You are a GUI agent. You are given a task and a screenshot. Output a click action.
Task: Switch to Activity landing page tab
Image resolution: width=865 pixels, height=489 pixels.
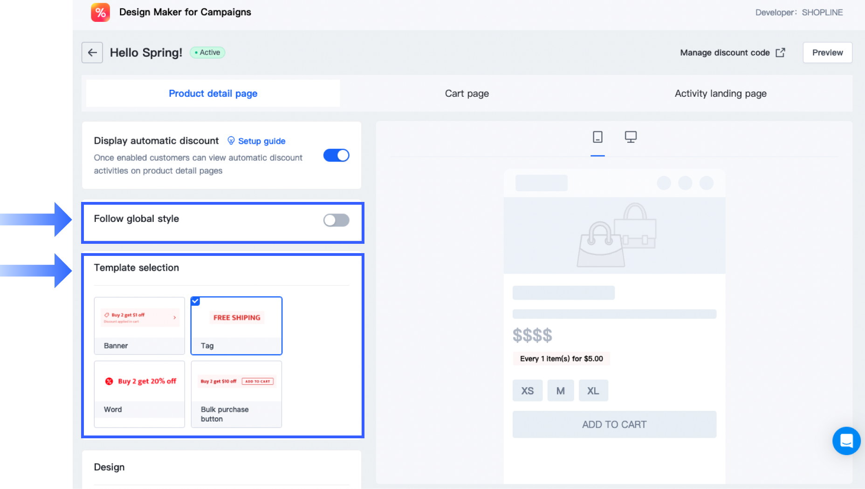click(x=720, y=94)
